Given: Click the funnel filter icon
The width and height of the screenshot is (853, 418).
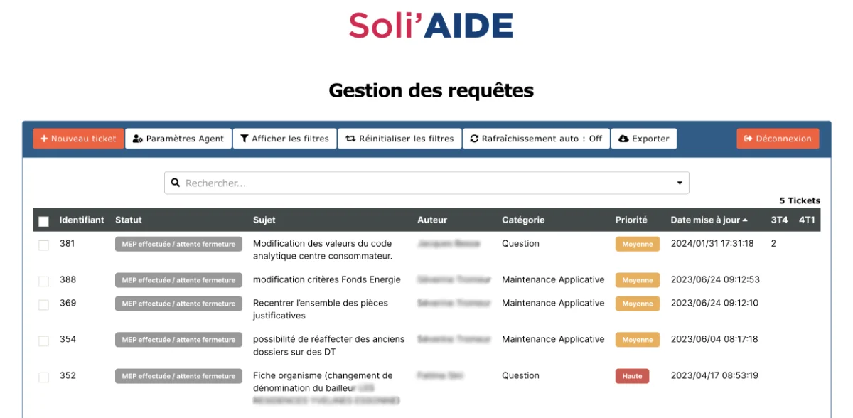Looking at the screenshot, I should point(244,139).
